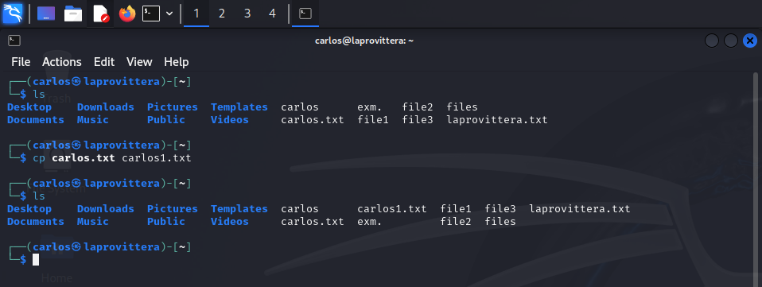Open the Actions menu

[x=62, y=62]
